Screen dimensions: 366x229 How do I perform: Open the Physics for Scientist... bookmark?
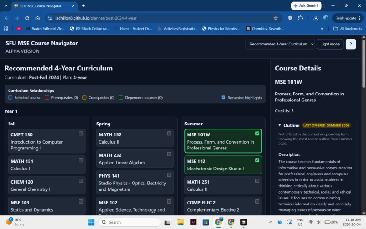[221, 29]
